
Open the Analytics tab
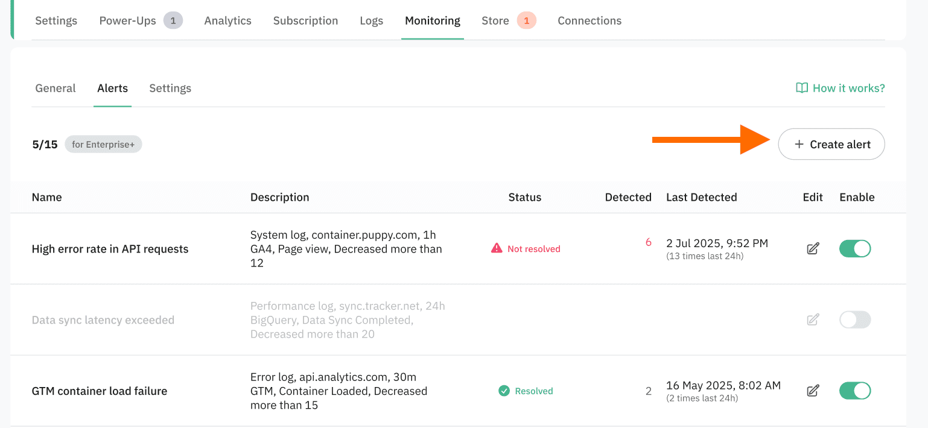tap(227, 20)
